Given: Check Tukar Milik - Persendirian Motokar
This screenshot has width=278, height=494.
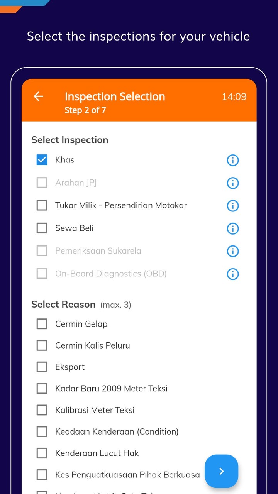Looking at the screenshot, I should tap(42, 205).
